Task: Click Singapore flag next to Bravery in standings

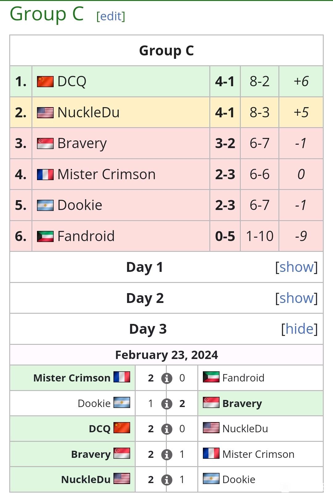Action: [45, 143]
